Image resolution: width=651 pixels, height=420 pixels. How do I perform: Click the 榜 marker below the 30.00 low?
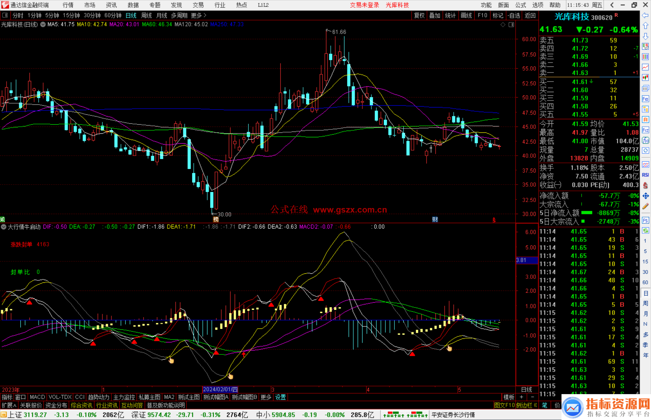tap(216, 219)
